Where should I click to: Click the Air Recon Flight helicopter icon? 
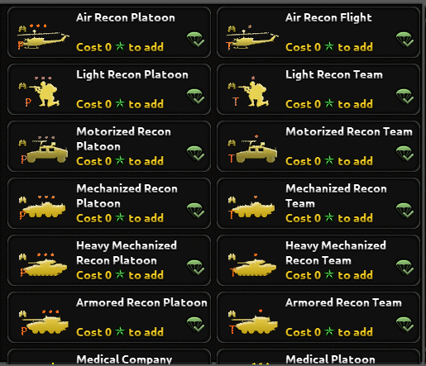tap(252, 38)
